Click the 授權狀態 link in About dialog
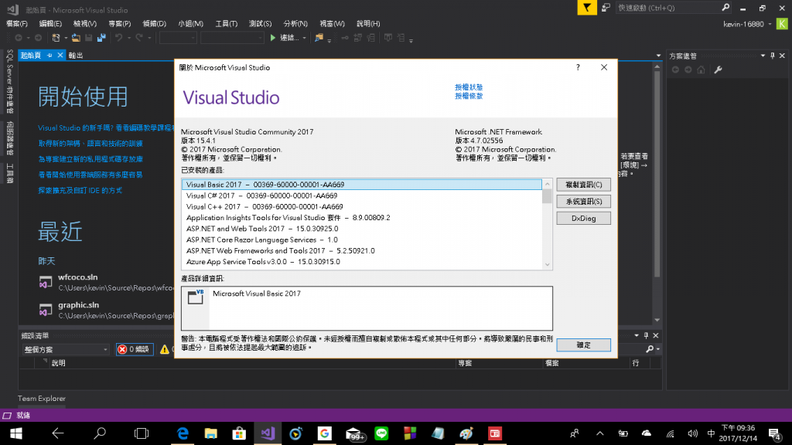 469,87
